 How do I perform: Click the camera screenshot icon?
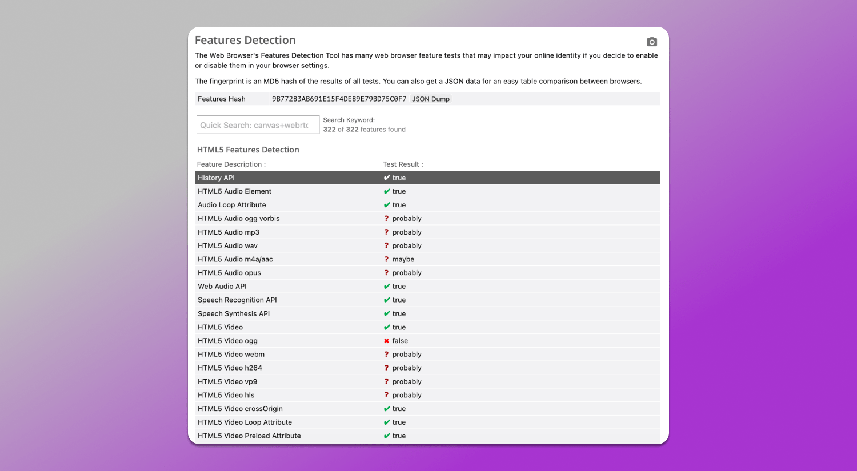click(x=651, y=42)
